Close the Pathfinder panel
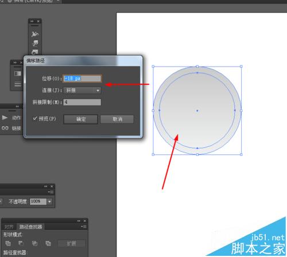The width and height of the screenshot is (287, 257). point(85,221)
